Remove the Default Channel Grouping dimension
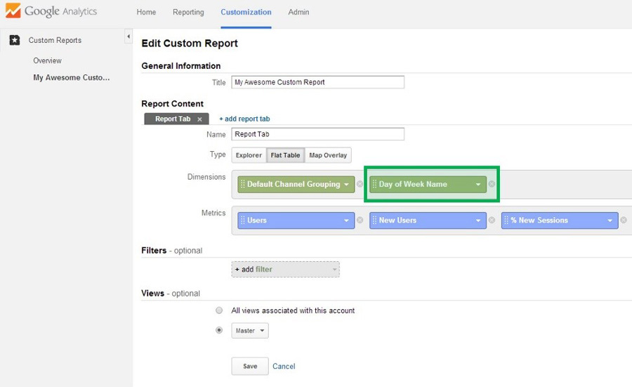This screenshot has width=632, height=387. click(360, 185)
